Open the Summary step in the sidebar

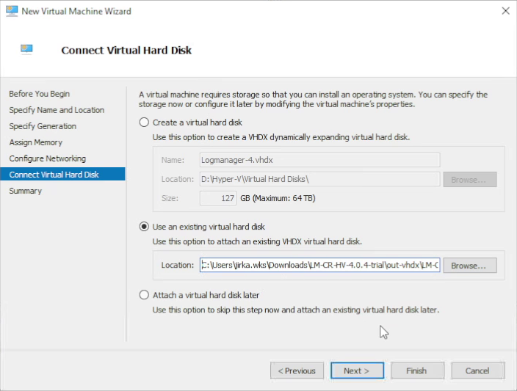pyautogui.click(x=26, y=191)
